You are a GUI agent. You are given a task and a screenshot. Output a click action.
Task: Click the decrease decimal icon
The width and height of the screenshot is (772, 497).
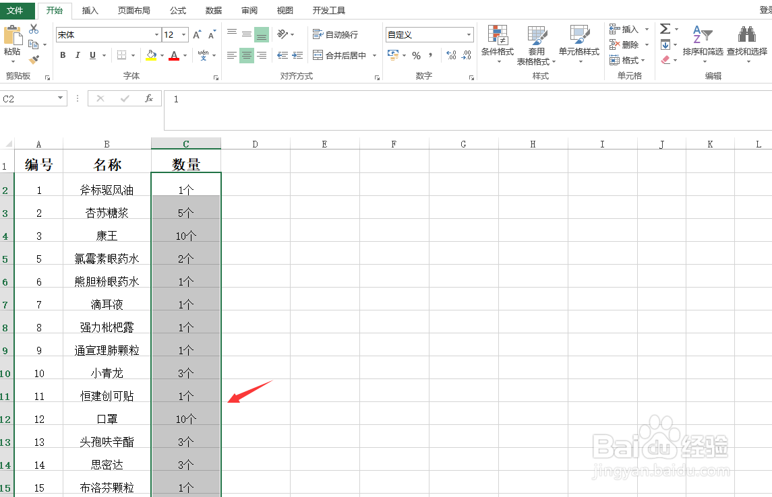click(467, 55)
